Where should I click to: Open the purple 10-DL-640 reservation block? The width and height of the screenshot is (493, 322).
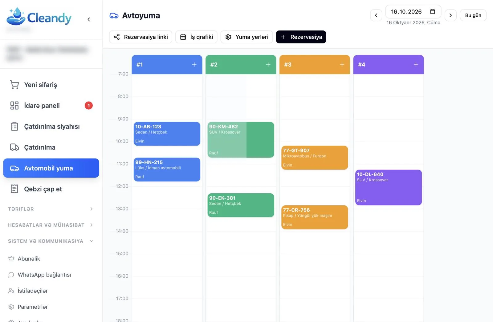click(x=389, y=187)
